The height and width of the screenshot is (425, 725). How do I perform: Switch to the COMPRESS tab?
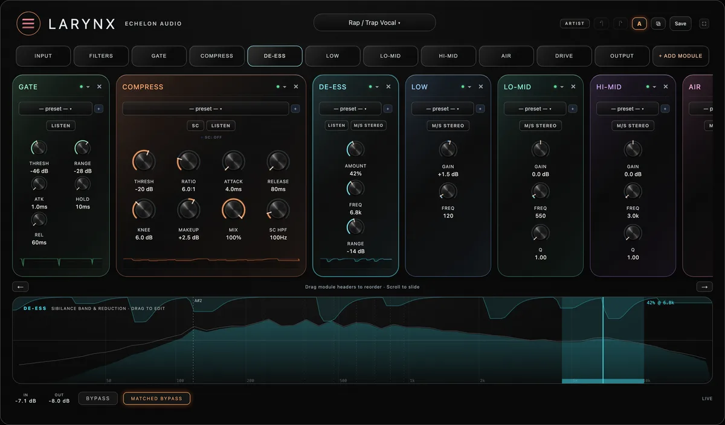click(x=217, y=56)
